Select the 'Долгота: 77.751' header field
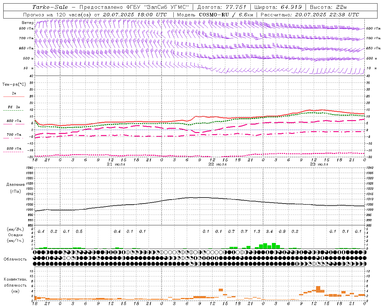Viewport: 382px width, 306px height. tap(222, 7)
